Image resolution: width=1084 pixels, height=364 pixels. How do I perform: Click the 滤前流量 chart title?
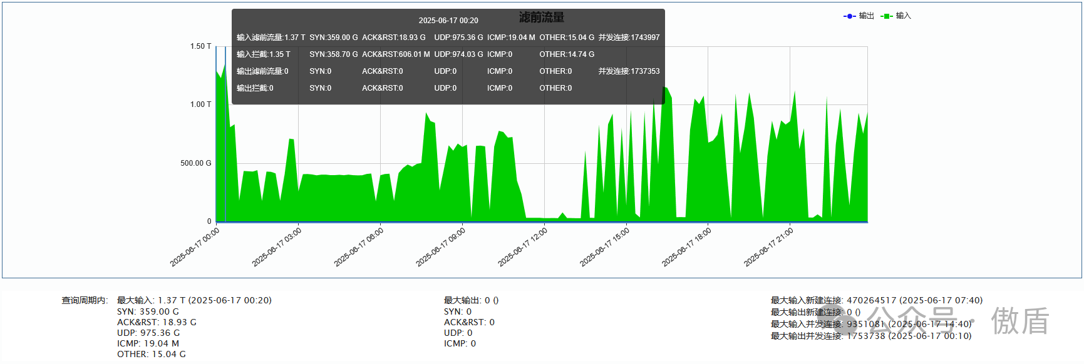pos(541,18)
